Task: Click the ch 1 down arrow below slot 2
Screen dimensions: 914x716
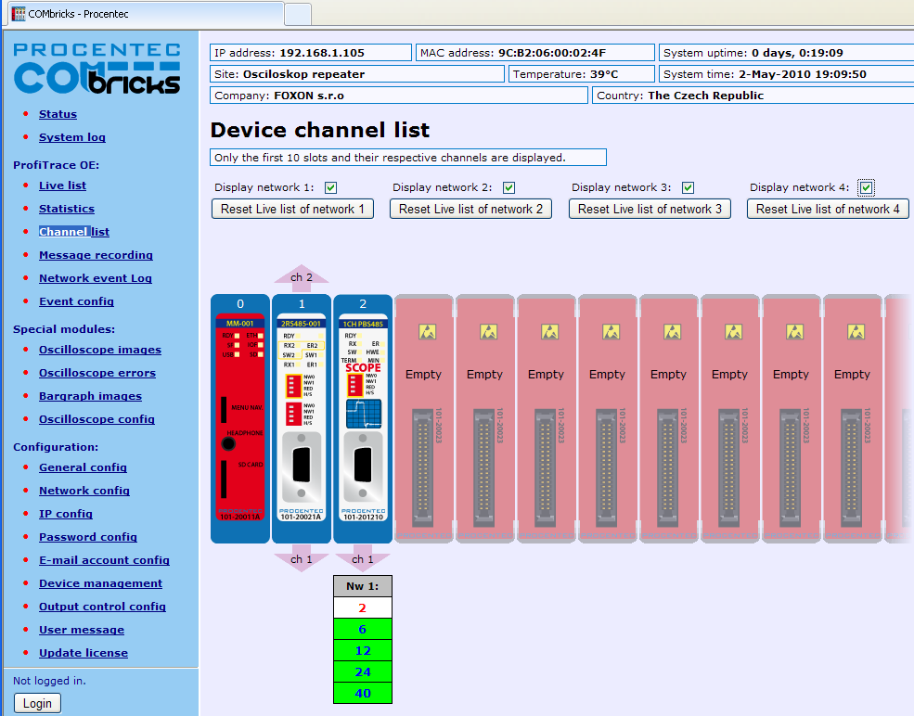Action: (x=363, y=558)
